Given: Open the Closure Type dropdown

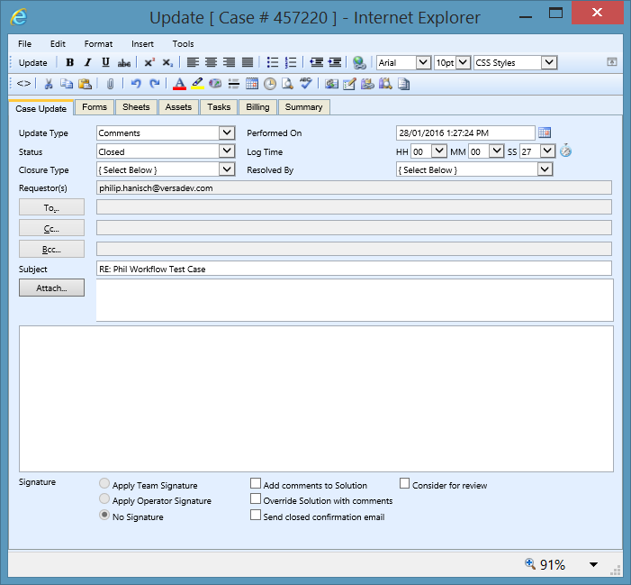Looking at the screenshot, I should (227, 169).
